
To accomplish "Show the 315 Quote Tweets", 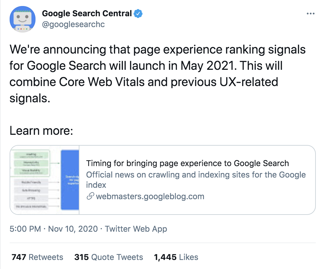I will pos(109,257).
